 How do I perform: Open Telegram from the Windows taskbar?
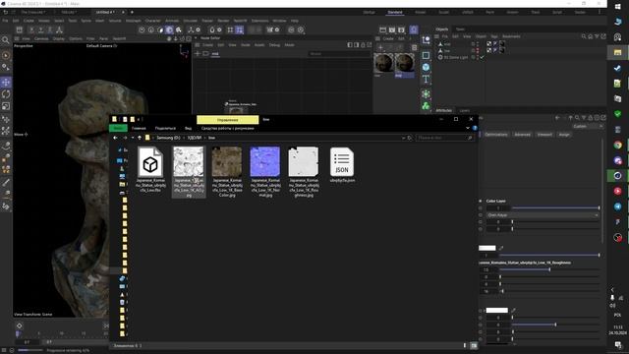(618, 206)
